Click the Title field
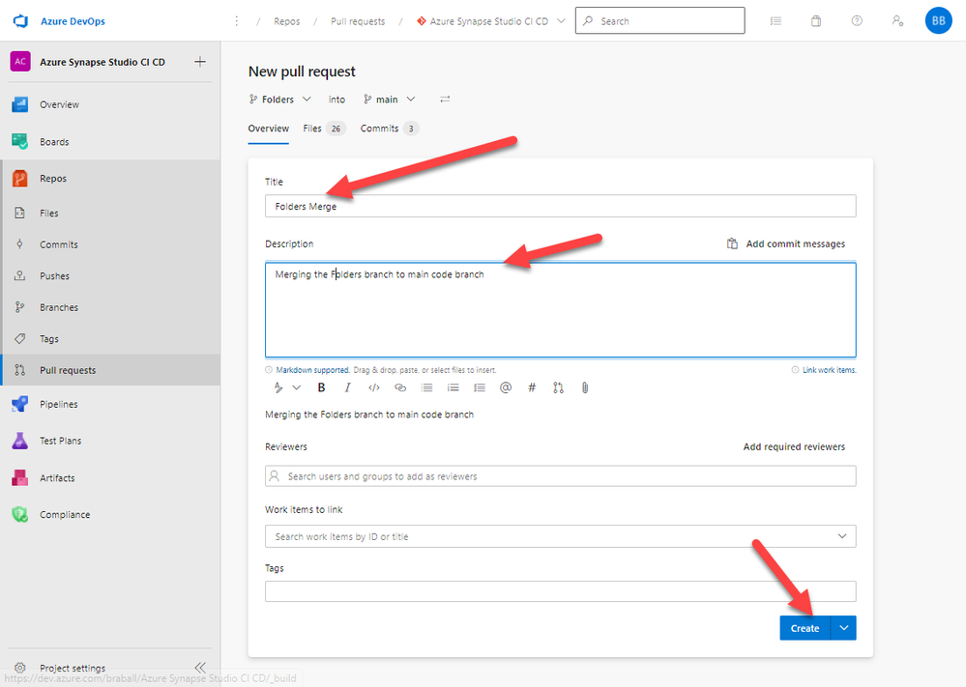This screenshot has height=687, width=966. (x=560, y=206)
